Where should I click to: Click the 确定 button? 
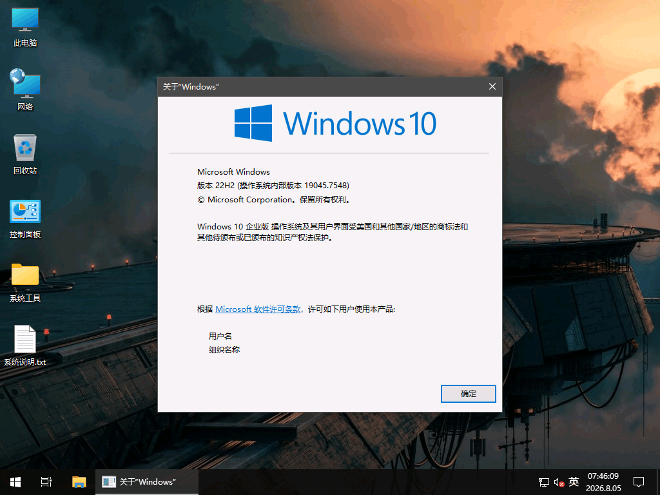click(469, 394)
